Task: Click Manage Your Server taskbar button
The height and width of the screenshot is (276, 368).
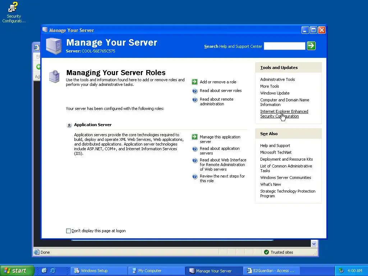Action: pyautogui.click(x=214, y=271)
